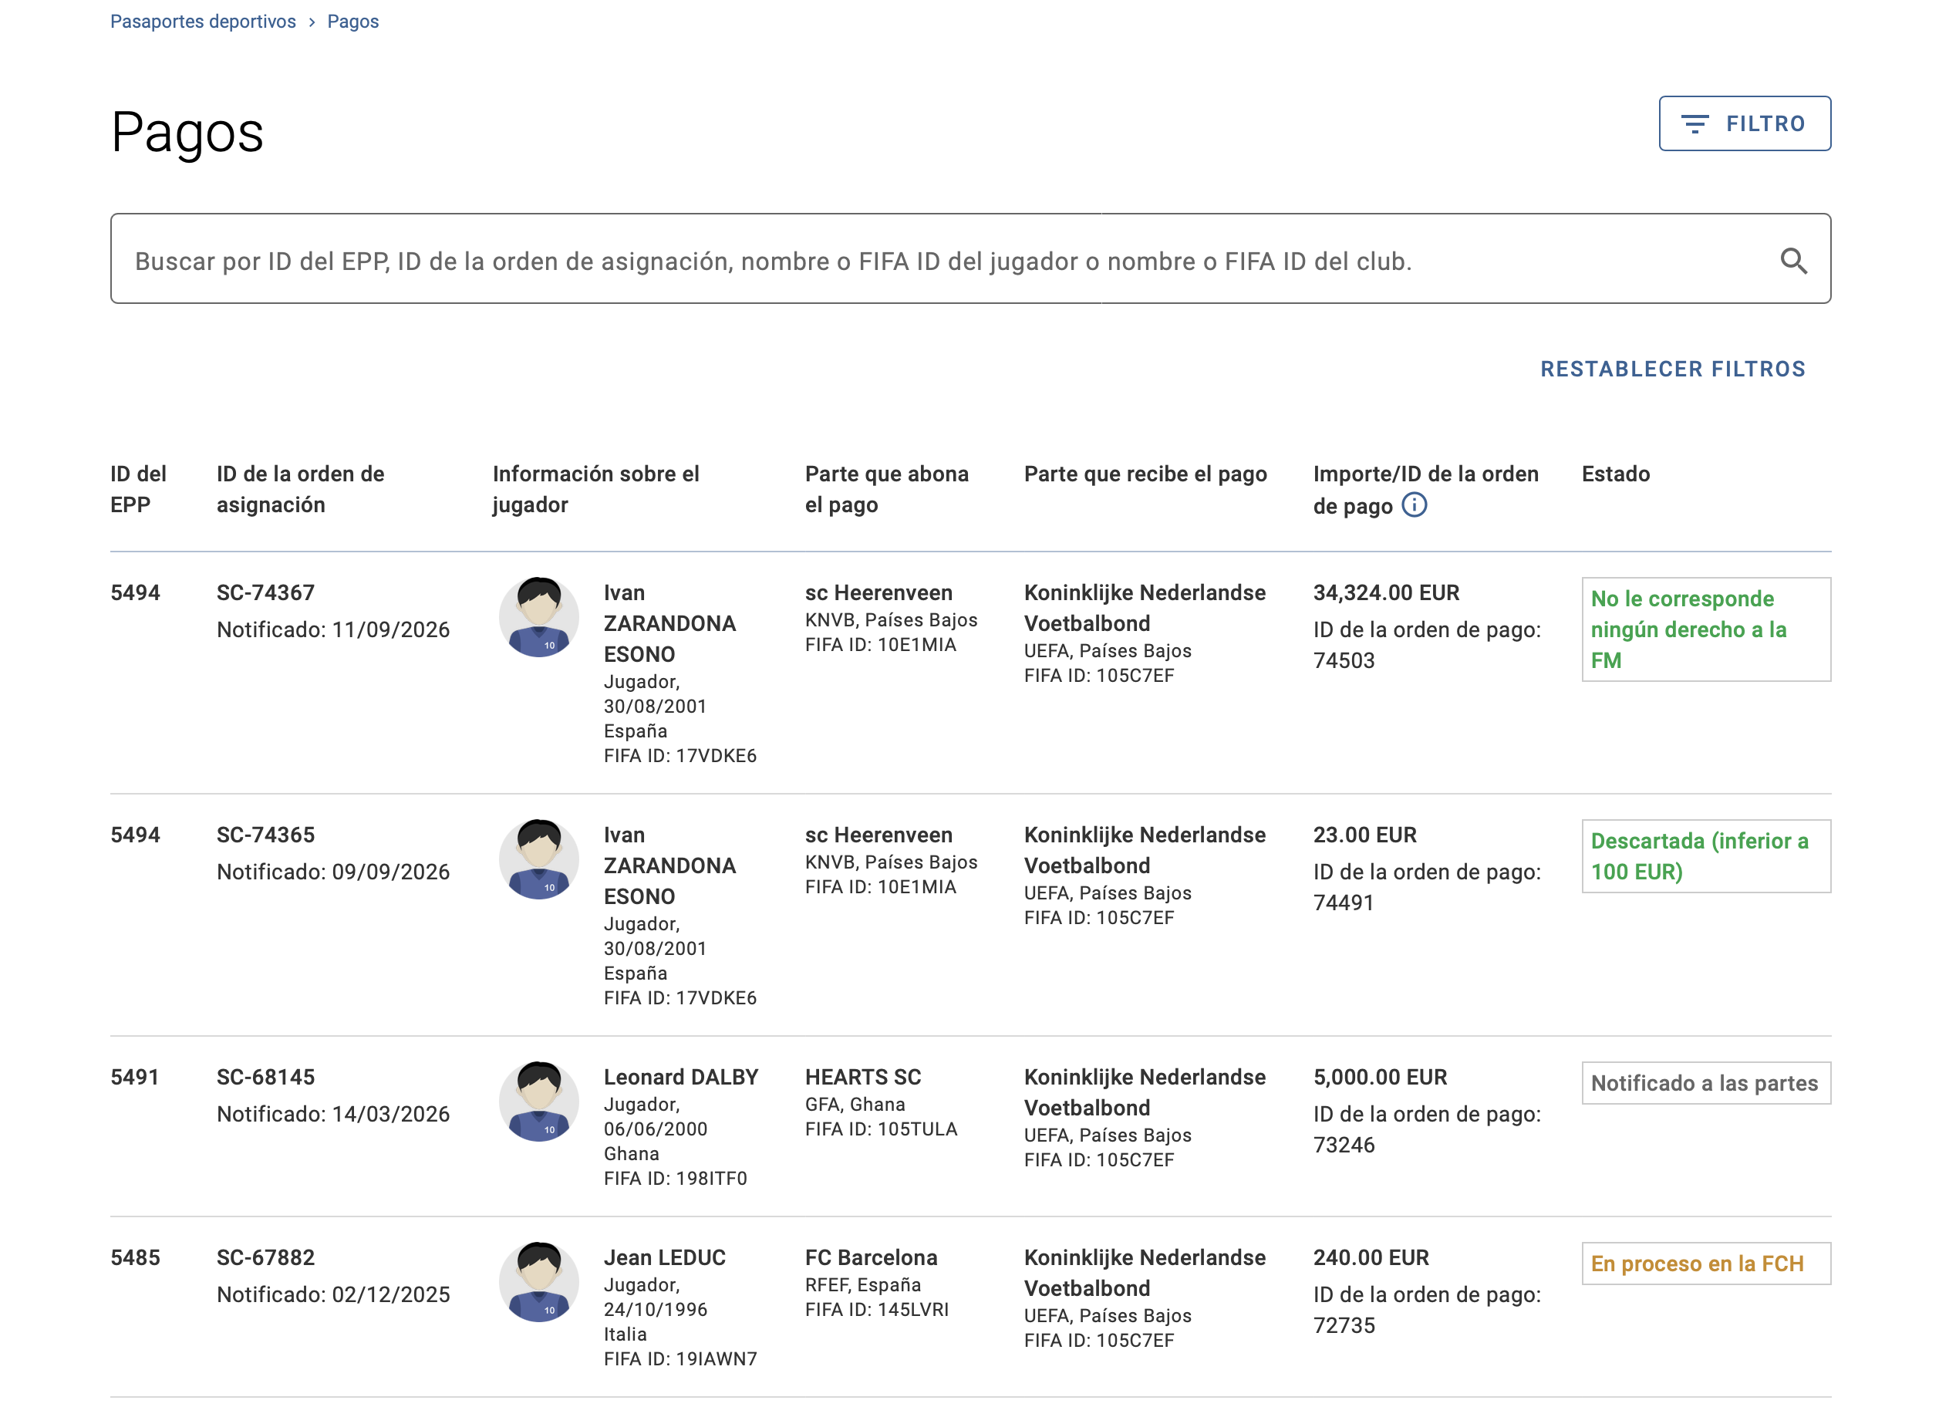Click the 'Pagos' page heading
The height and width of the screenshot is (1407, 1939).
pos(187,133)
